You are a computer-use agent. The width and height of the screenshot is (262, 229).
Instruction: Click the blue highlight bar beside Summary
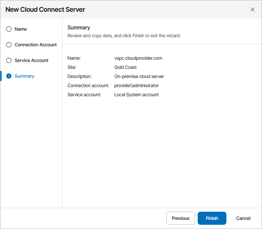1,76
